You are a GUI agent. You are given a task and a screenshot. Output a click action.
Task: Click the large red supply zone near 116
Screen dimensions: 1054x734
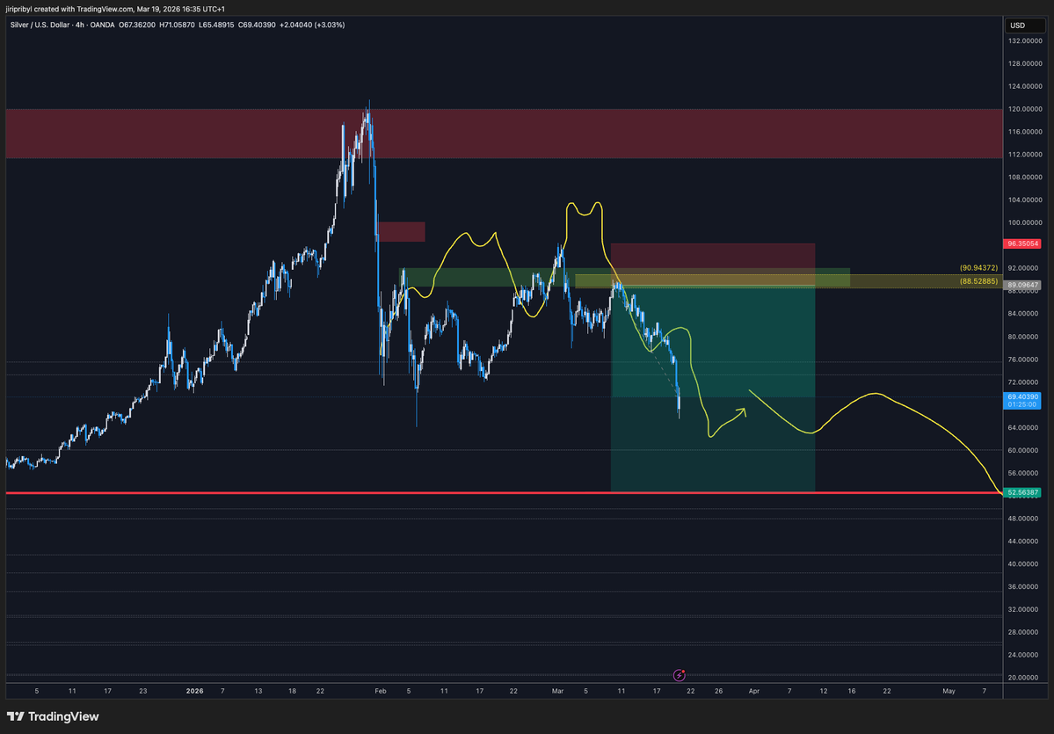point(505,134)
